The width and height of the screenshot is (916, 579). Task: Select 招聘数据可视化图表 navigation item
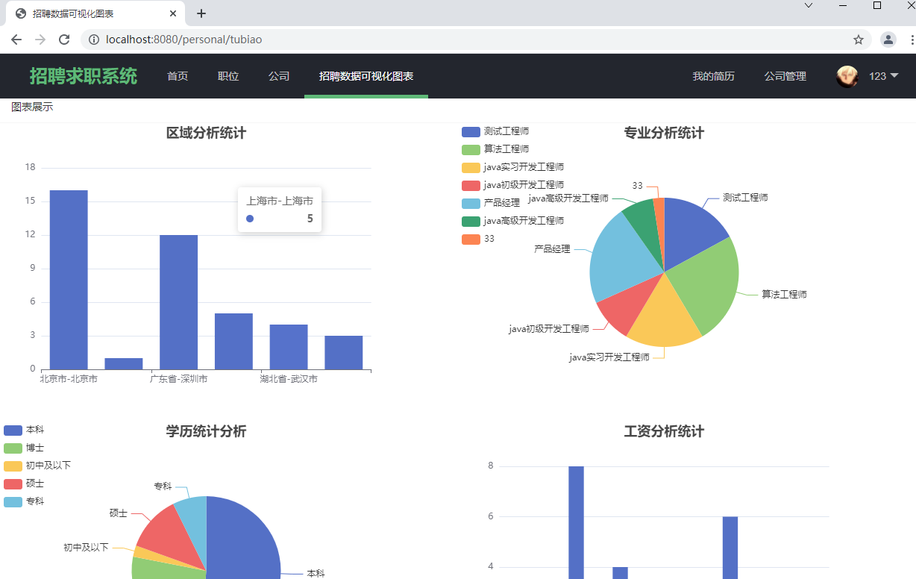pyautogui.click(x=366, y=76)
